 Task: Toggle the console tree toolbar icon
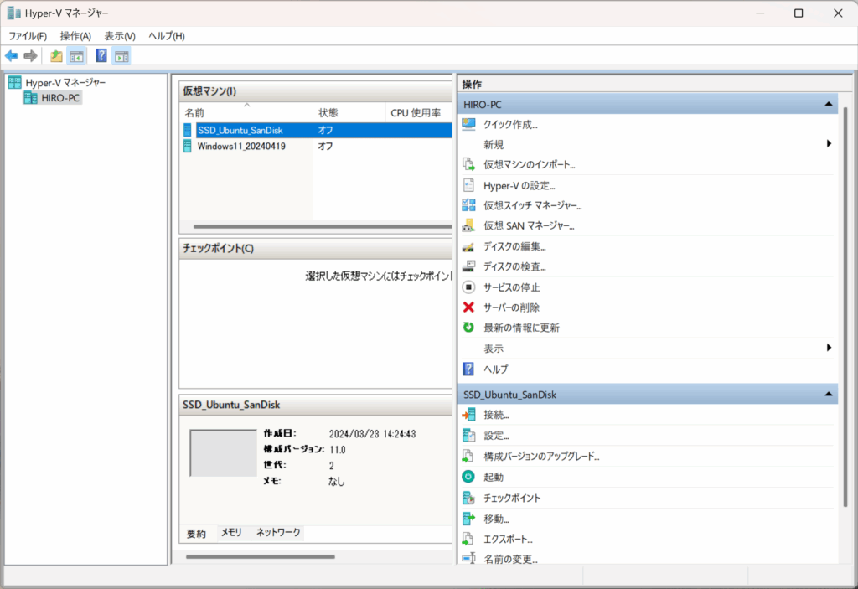[x=76, y=56]
